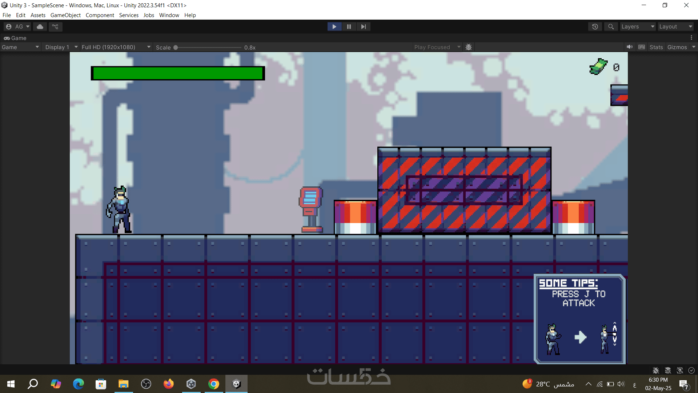
Task: Open Unity cloud services icon
Action: pos(40,27)
